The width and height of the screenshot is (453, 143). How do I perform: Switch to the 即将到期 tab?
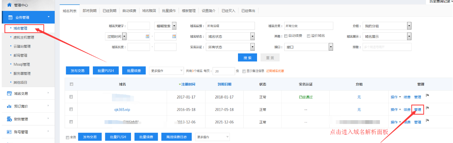point(89,11)
